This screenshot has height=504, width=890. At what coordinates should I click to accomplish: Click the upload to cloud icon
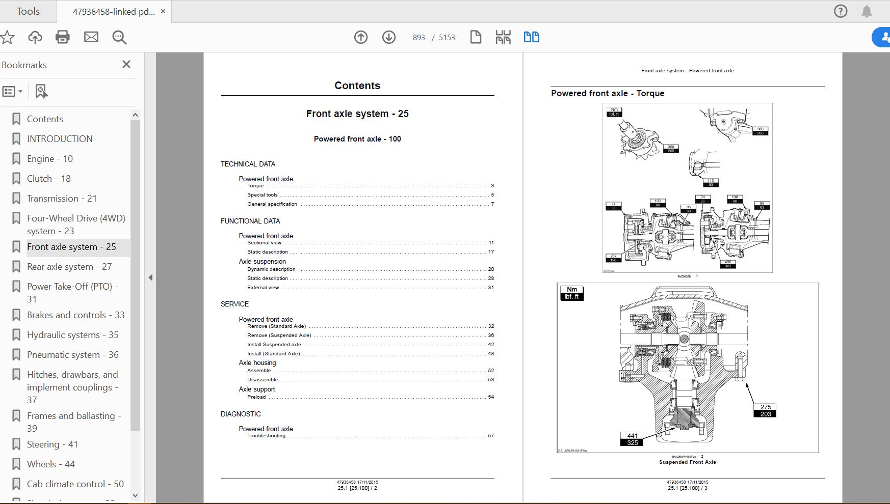pos(35,37)
